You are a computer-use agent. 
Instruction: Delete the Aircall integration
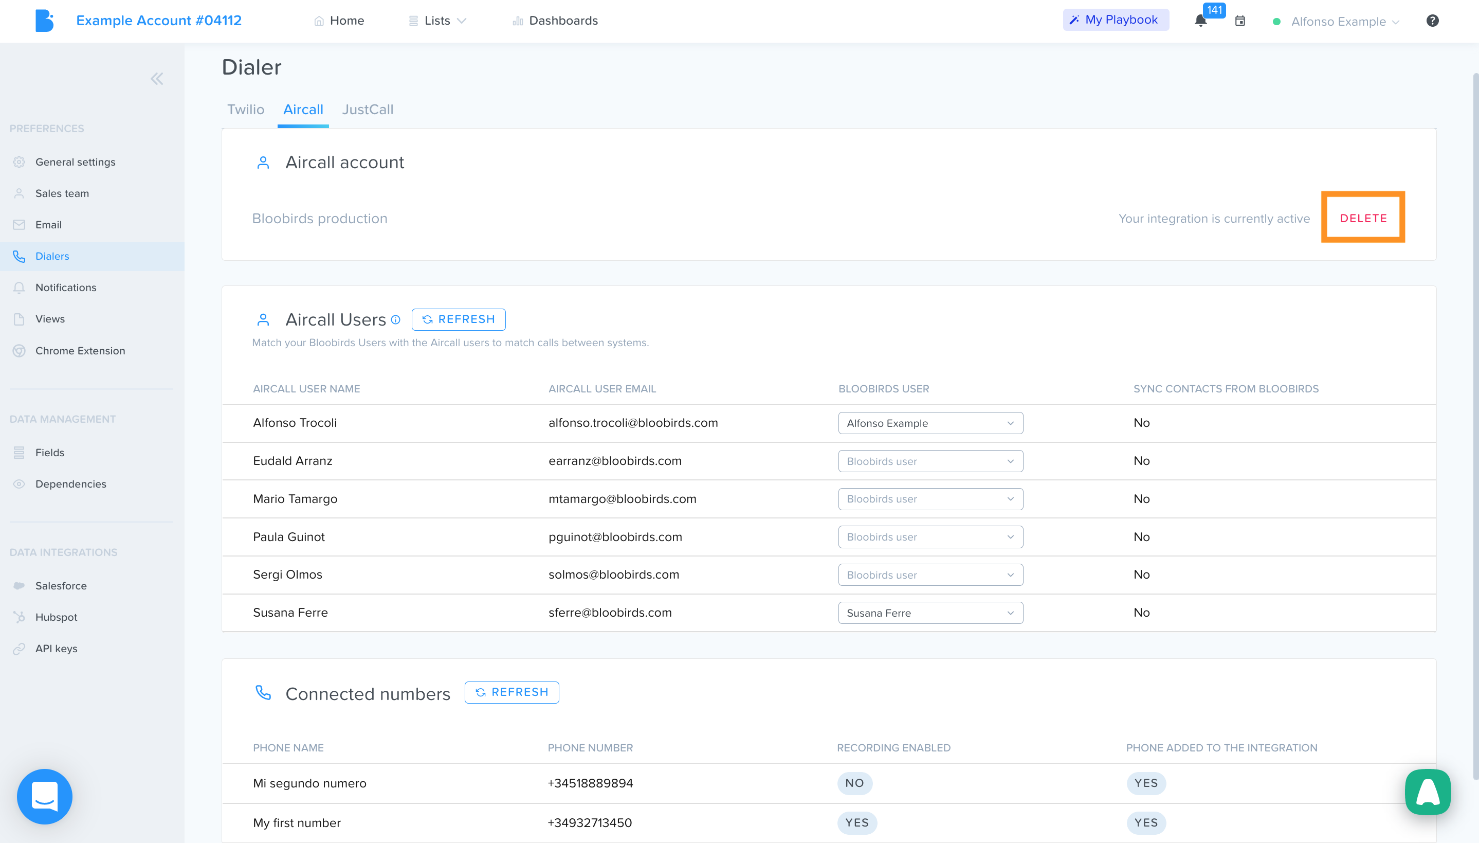tap(1363, 218)
